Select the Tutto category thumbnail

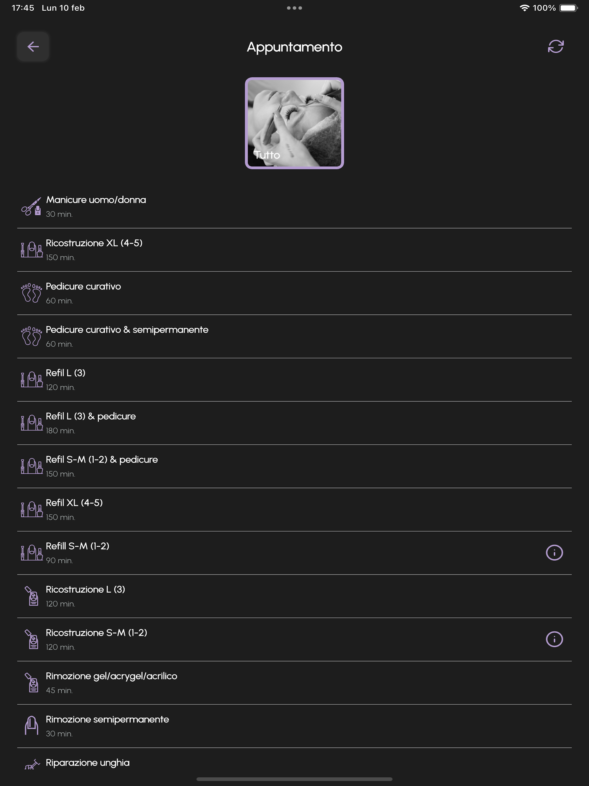click(294, 123)
